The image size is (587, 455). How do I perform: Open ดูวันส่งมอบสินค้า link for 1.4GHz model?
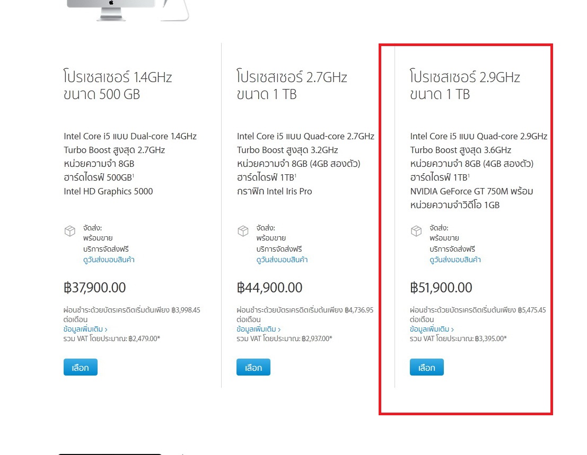[x=109, y=260]
